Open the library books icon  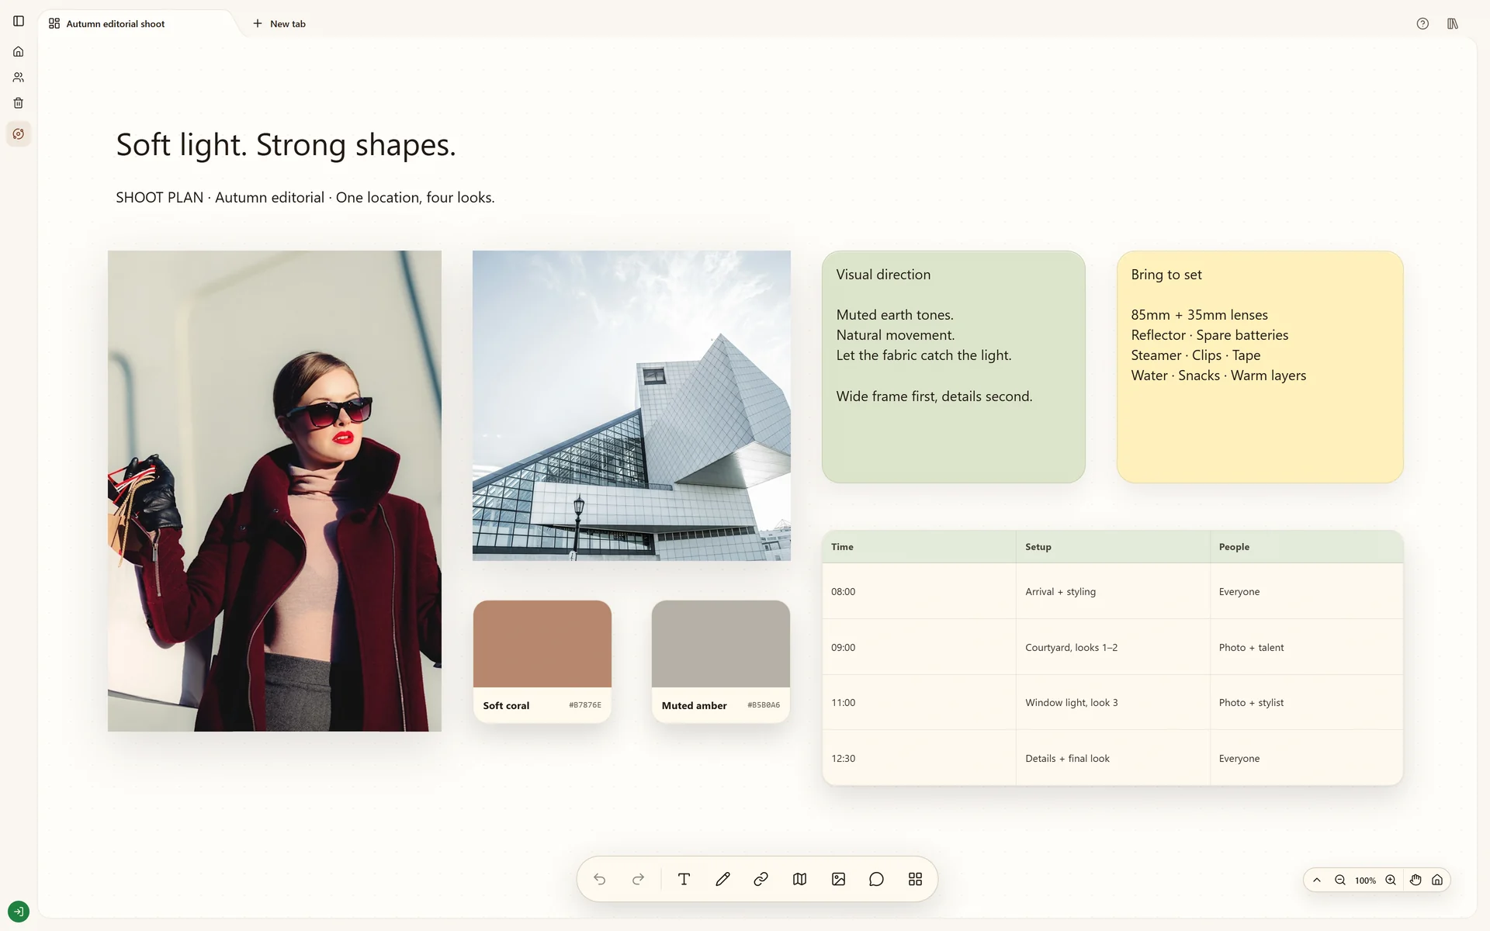click(1453, 24)
